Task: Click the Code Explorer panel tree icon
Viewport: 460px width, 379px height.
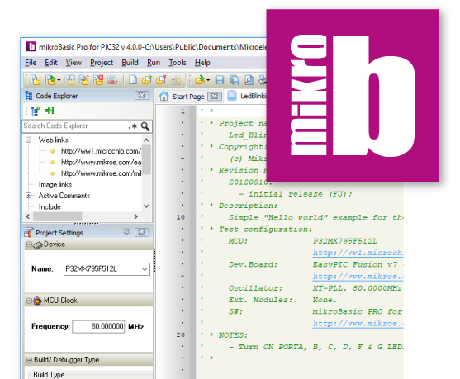Action: coord(28,96)
